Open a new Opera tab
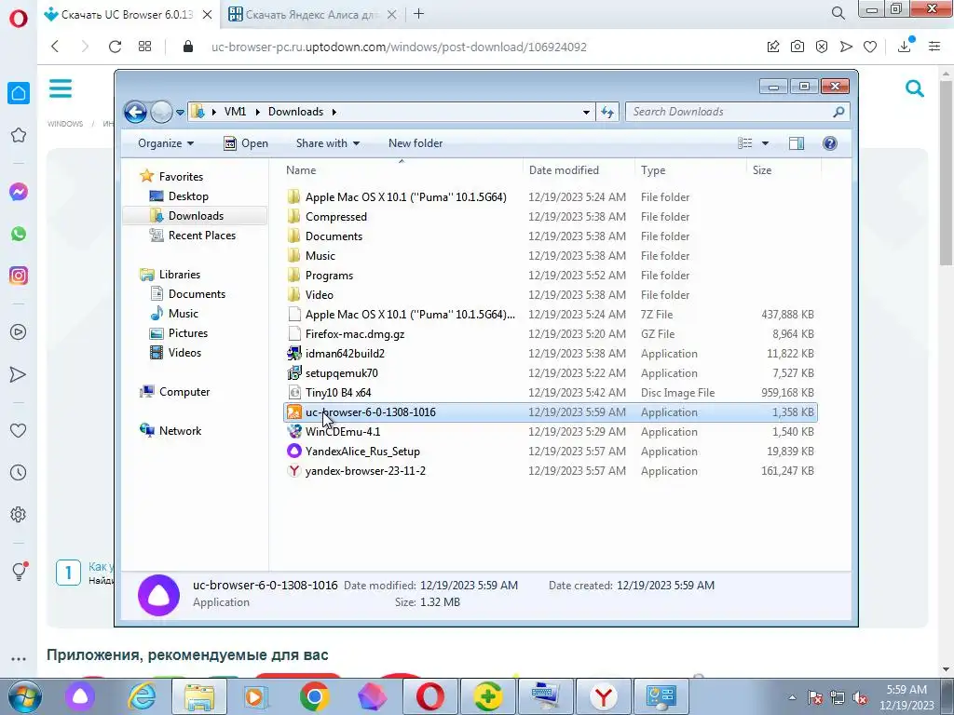The height and width of the screenshot is (715, 954). 418,13
